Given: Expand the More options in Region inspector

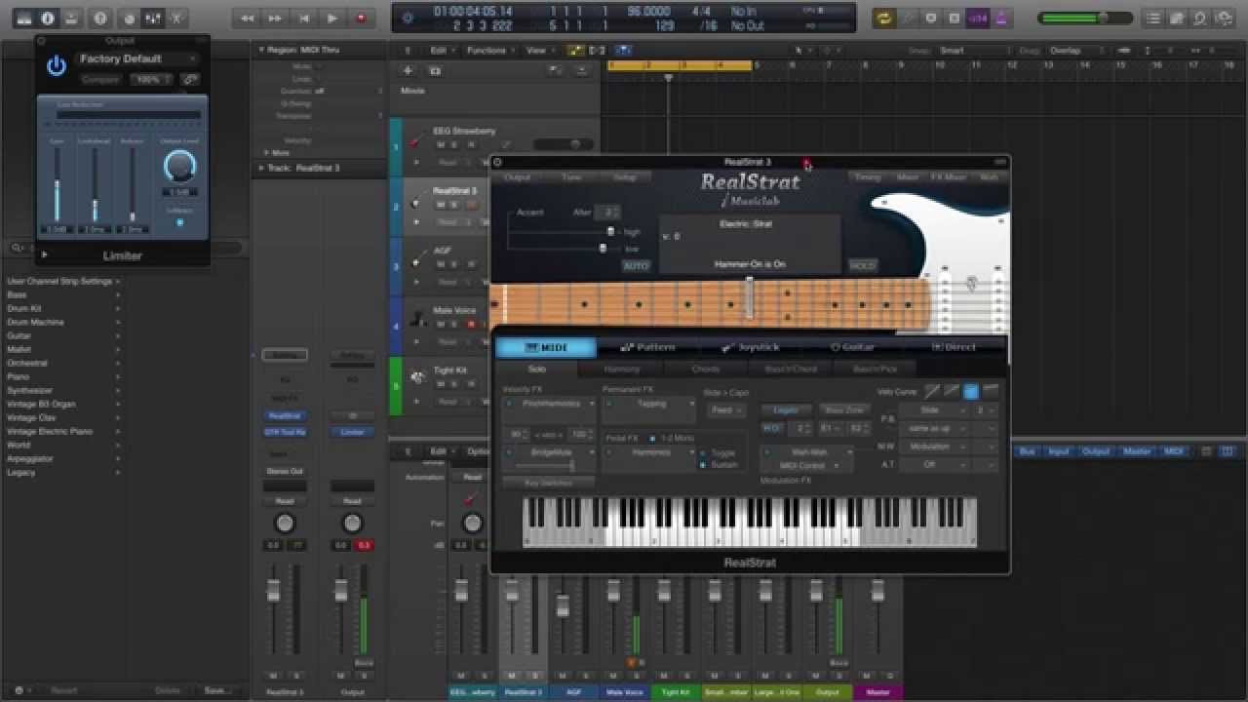Looking at the screenshot, I should [x=267, y=152].
